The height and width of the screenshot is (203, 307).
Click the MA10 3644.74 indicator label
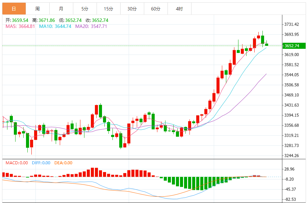tap(55, 26)
